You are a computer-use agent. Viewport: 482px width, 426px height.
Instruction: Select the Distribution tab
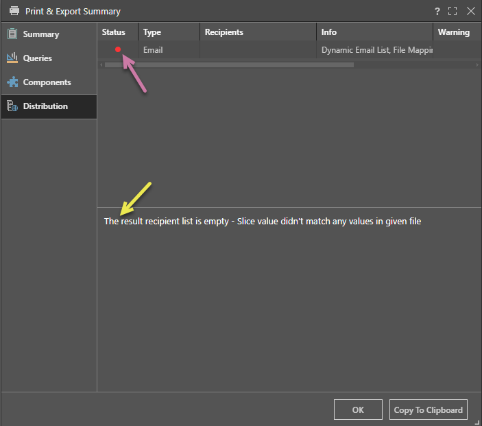click(45, 106)
